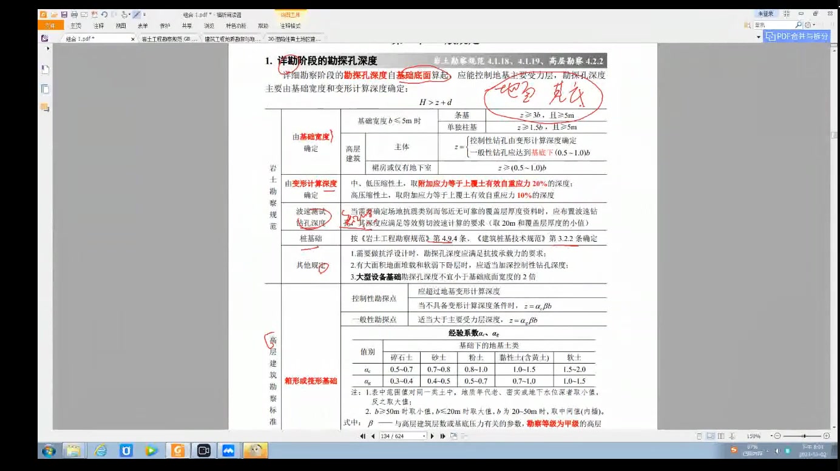The height and width of the screenshot is (471, 840).
Task: Click the folder search icon beside search box
Action: (748, 25)
